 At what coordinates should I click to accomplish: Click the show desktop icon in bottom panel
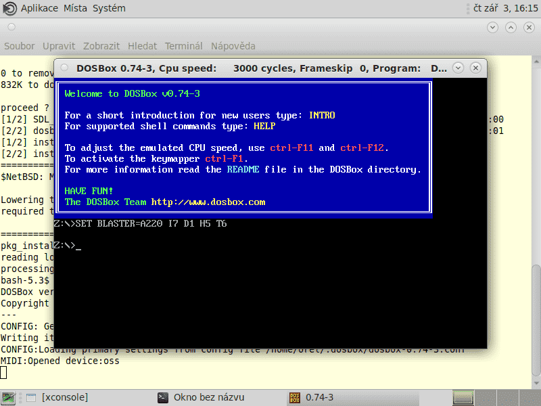click(x=8, y=398)
